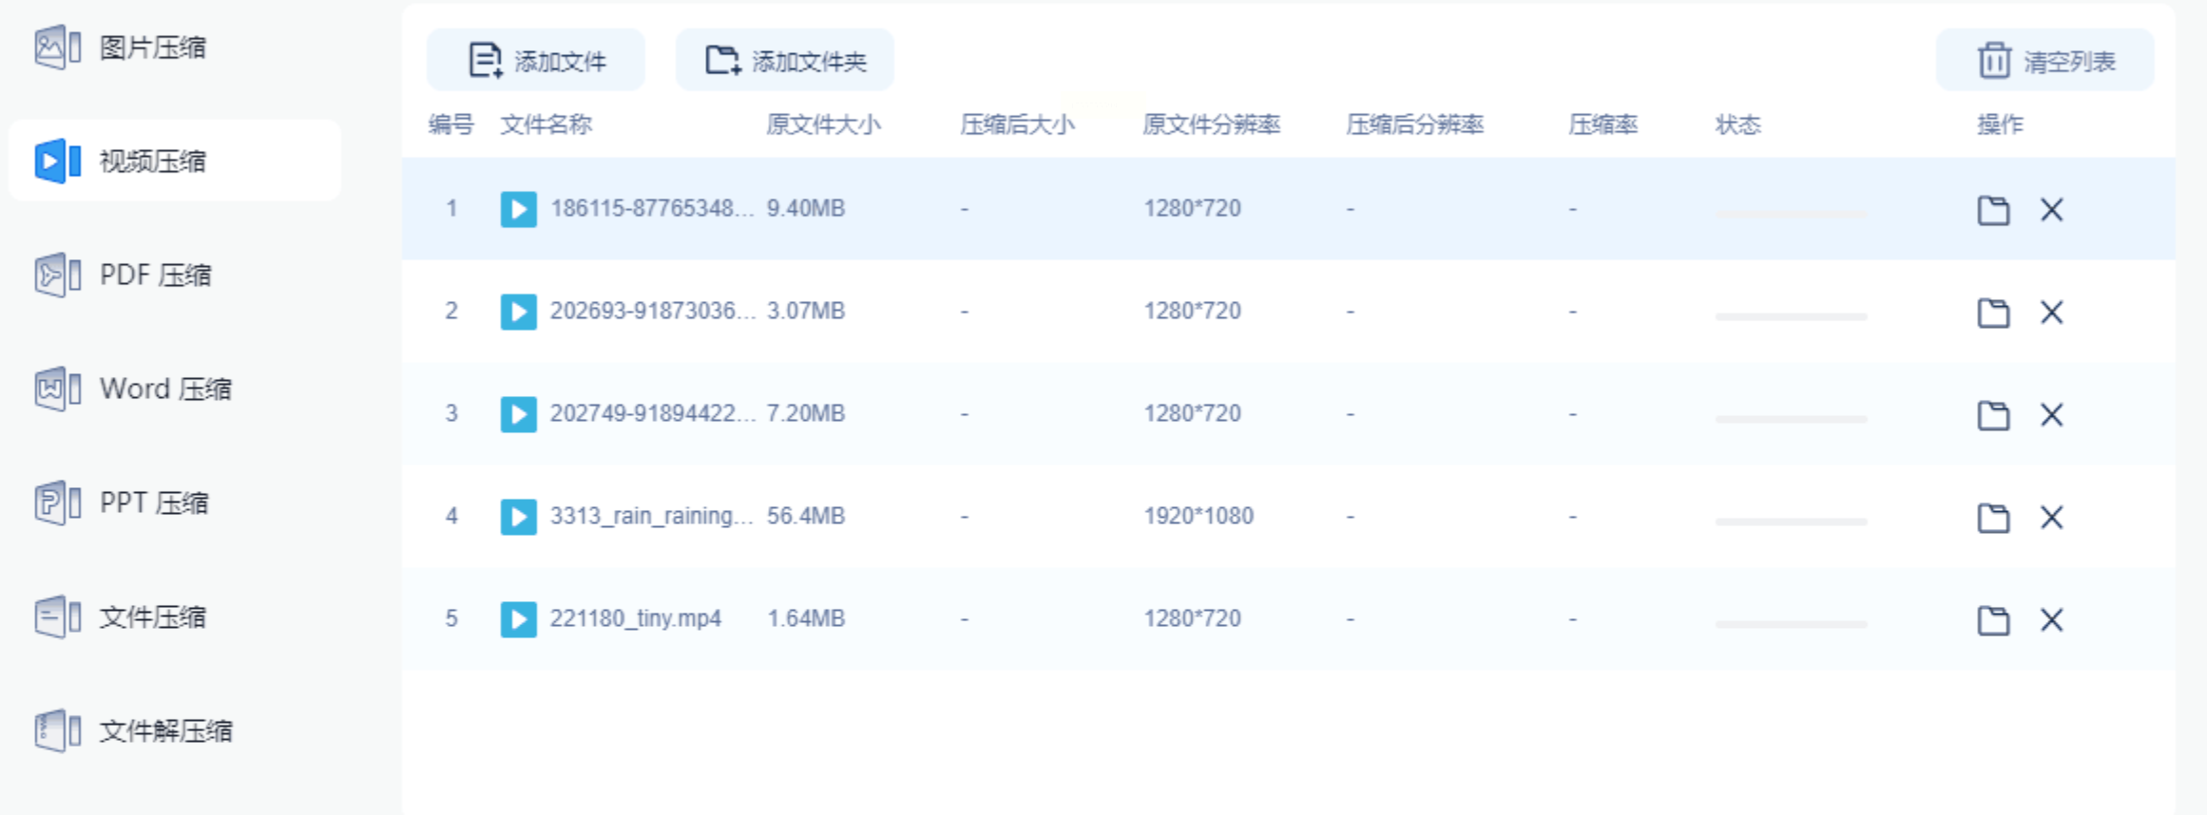Open the PPT 压缩 section
The image size is (2207, 815).
tap(154, 503)
